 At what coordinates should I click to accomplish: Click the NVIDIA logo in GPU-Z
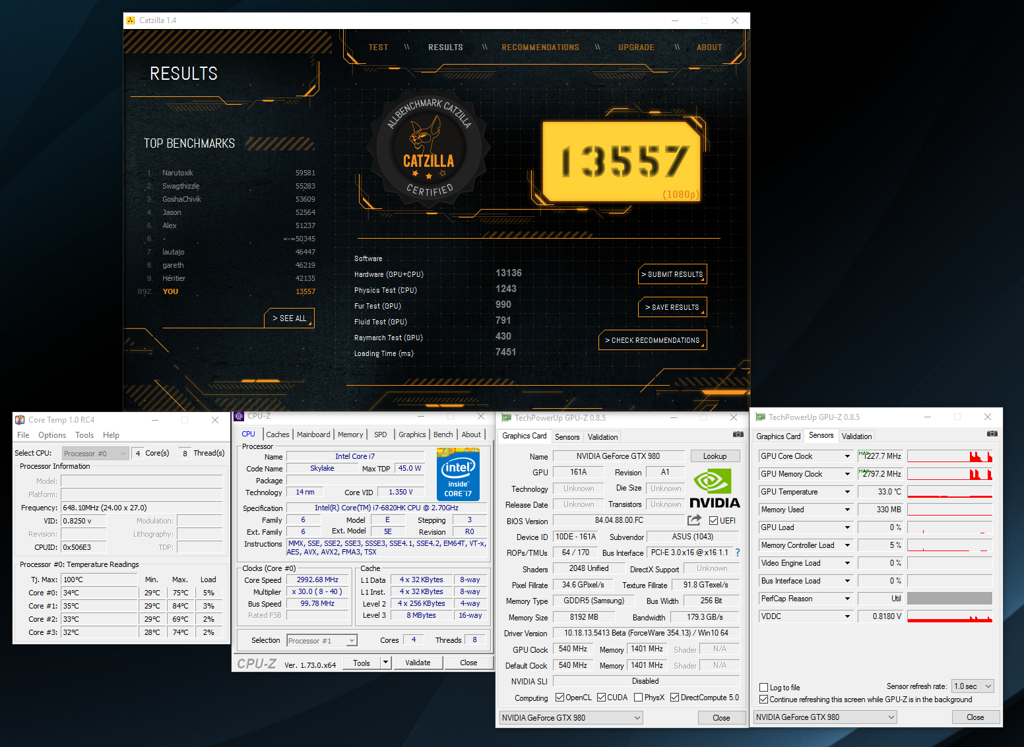pyautogui.click(x=715, y=489)
